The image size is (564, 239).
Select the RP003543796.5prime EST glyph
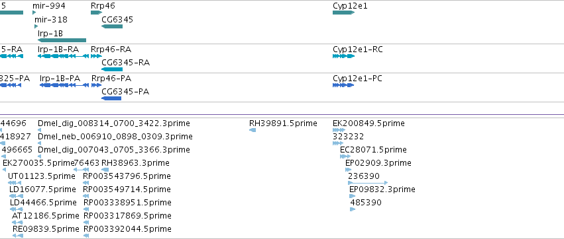pyautogui.click(x=85, y=183)
